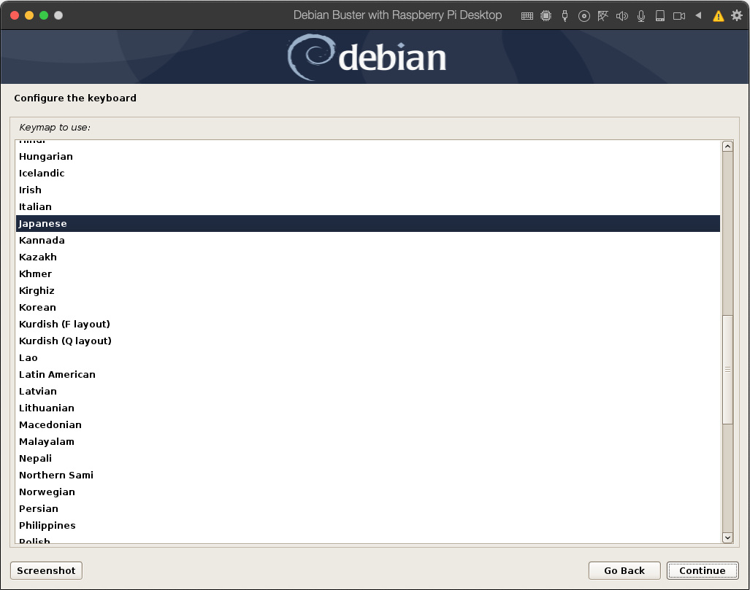Open the keyboard icon in VM title bar
The image size is (750, 590).
[x=527, y=16]
